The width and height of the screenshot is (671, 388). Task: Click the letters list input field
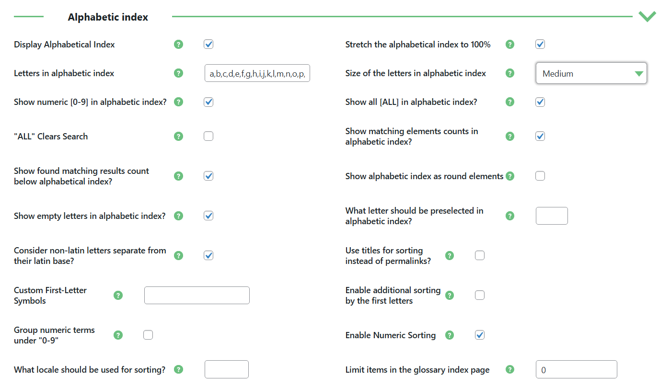tap(257, 73)
